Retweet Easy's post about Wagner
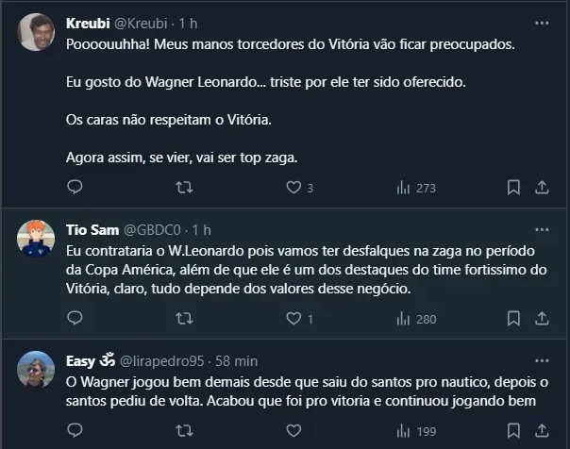570x449 pixels. tap(184, 433)
